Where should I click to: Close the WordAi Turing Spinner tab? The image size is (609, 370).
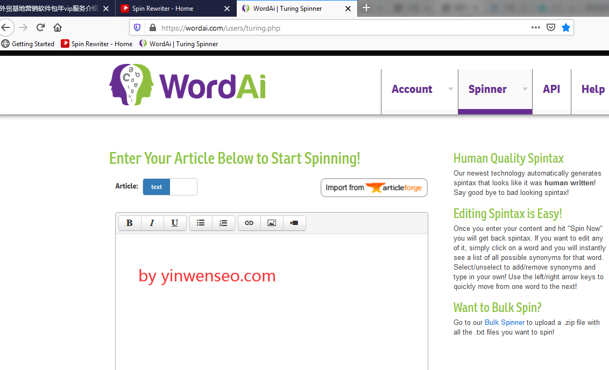tap(348, 9)
